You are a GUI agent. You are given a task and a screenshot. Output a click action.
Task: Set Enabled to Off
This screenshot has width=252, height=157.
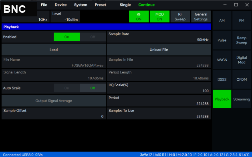(x=93, y=37)
